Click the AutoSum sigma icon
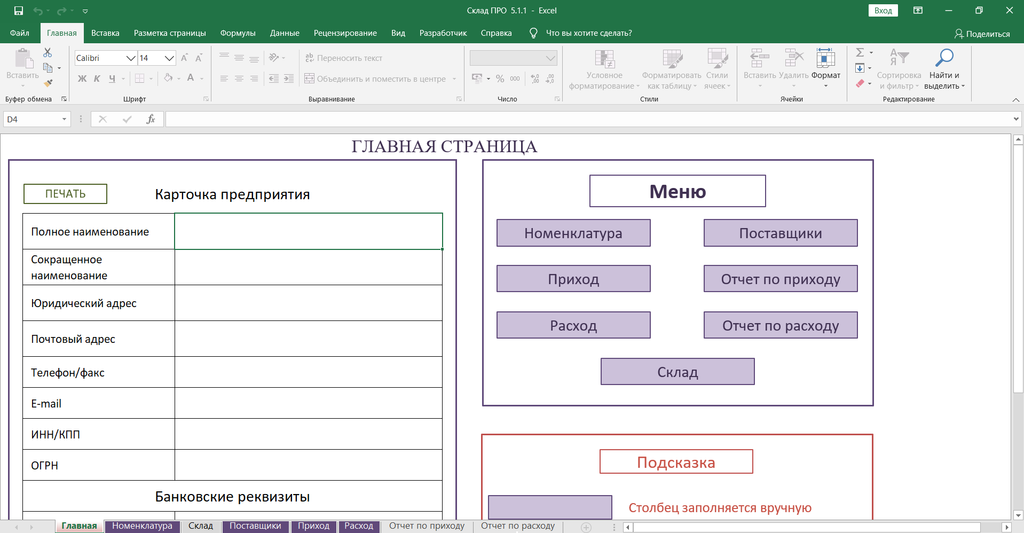 [x=860, y=52]
